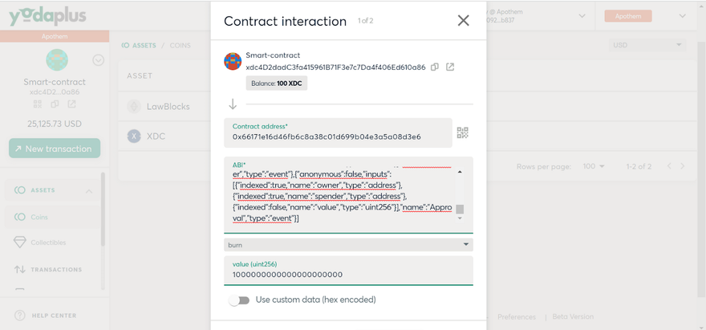Open Collectibles in the sidebar
Image resolution: width=706 pixels, height=330 pixels.
tap(48, 242)
